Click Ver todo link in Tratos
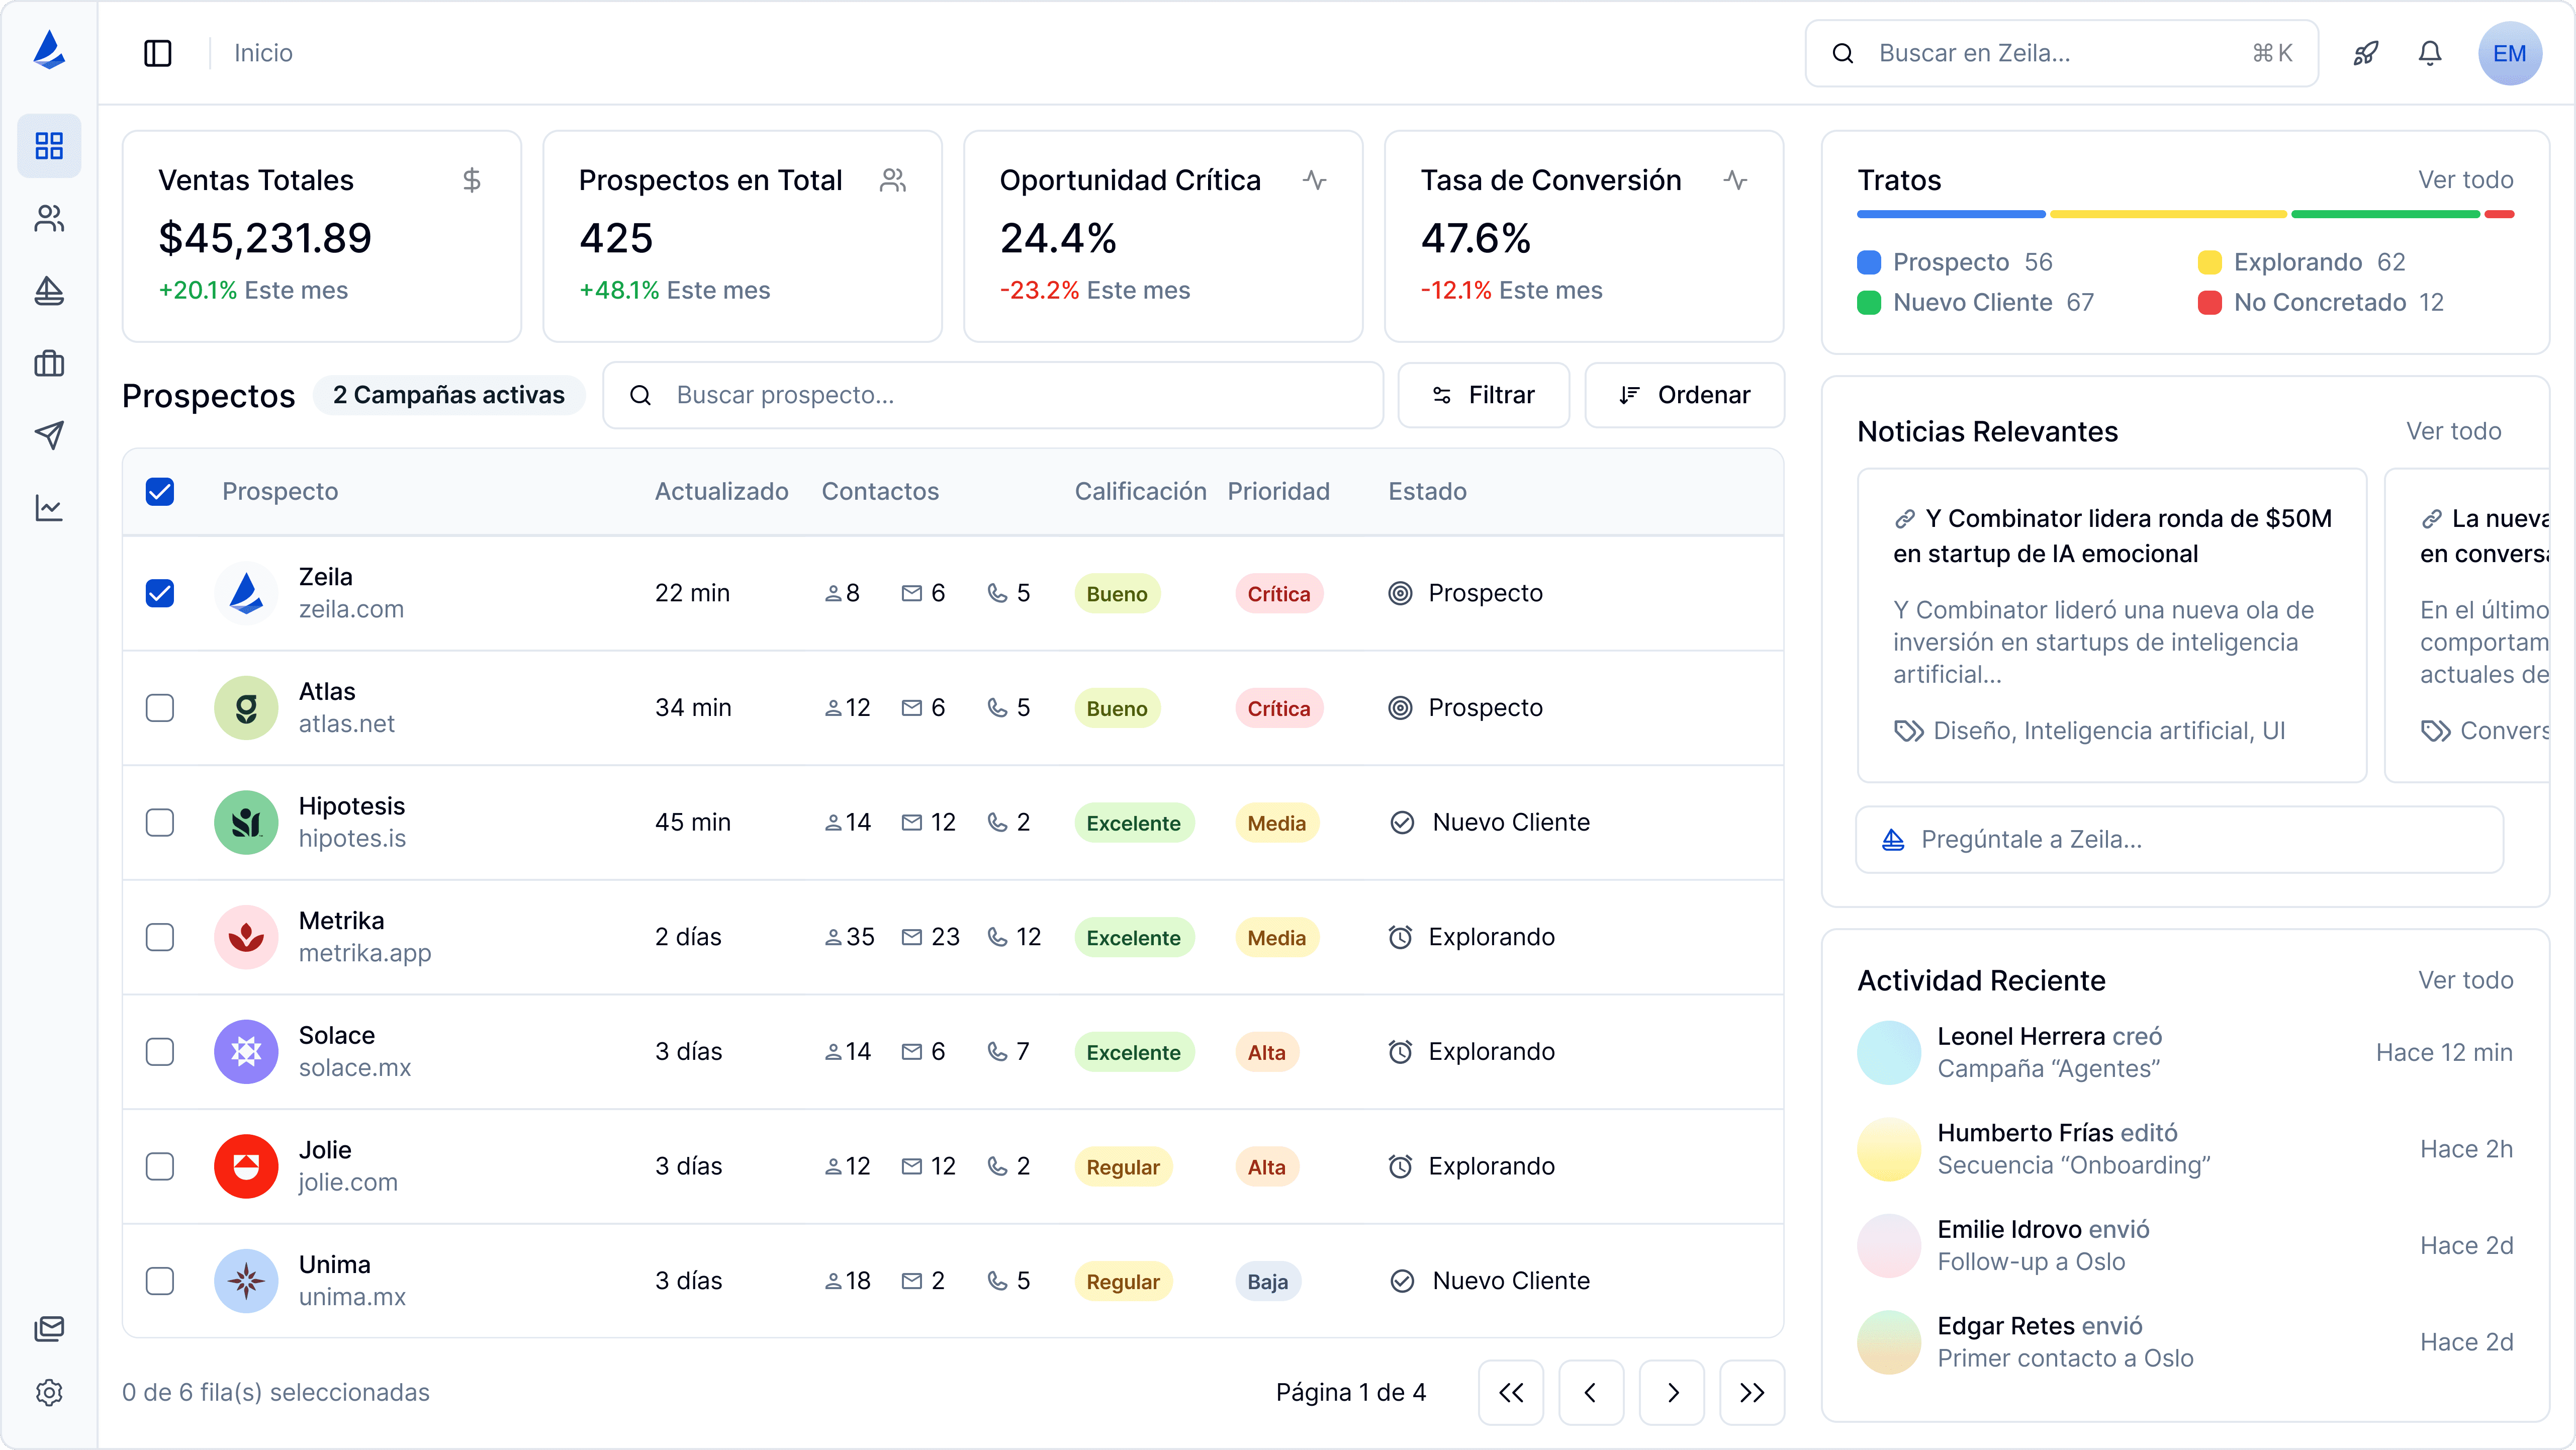Image resolution: width=2576 pixels, height=1450 pixels. [x=2465, y=180]
